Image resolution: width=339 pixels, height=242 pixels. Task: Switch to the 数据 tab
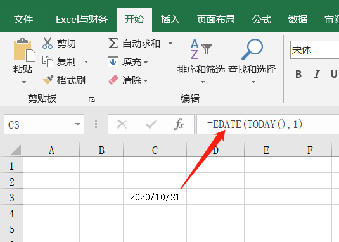(x=297, y=20)
